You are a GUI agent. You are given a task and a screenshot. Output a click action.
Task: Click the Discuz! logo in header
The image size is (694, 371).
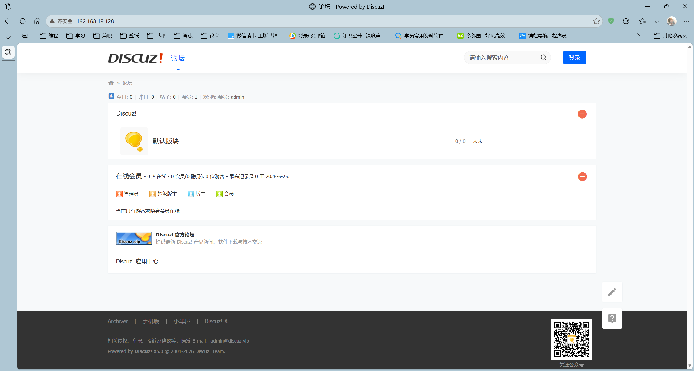click(136, 58)
